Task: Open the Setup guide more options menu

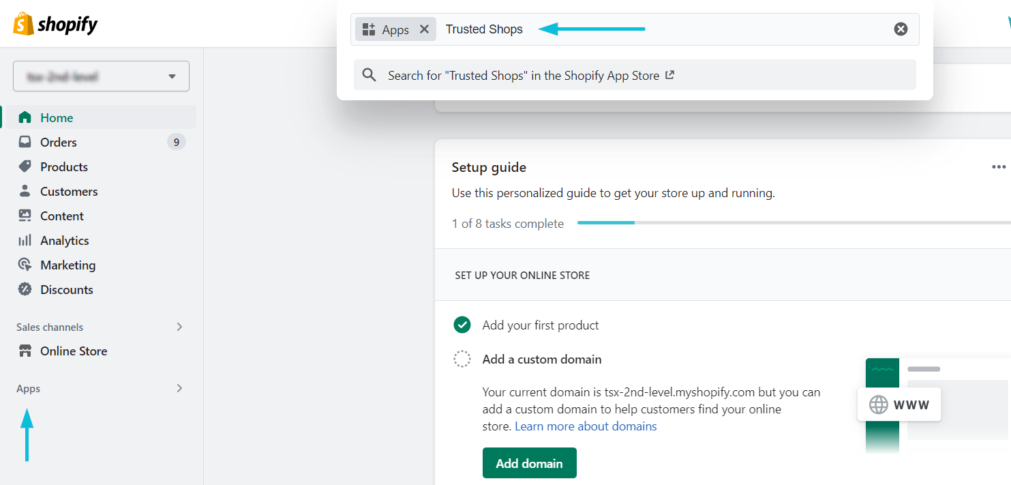Action: [999, 167]
